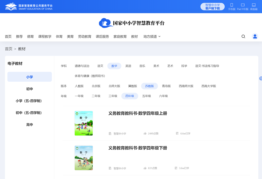This screenshot has height=179, width=262.
Task: Open the user profile avatar icon
Action: (x=255, y=36)
